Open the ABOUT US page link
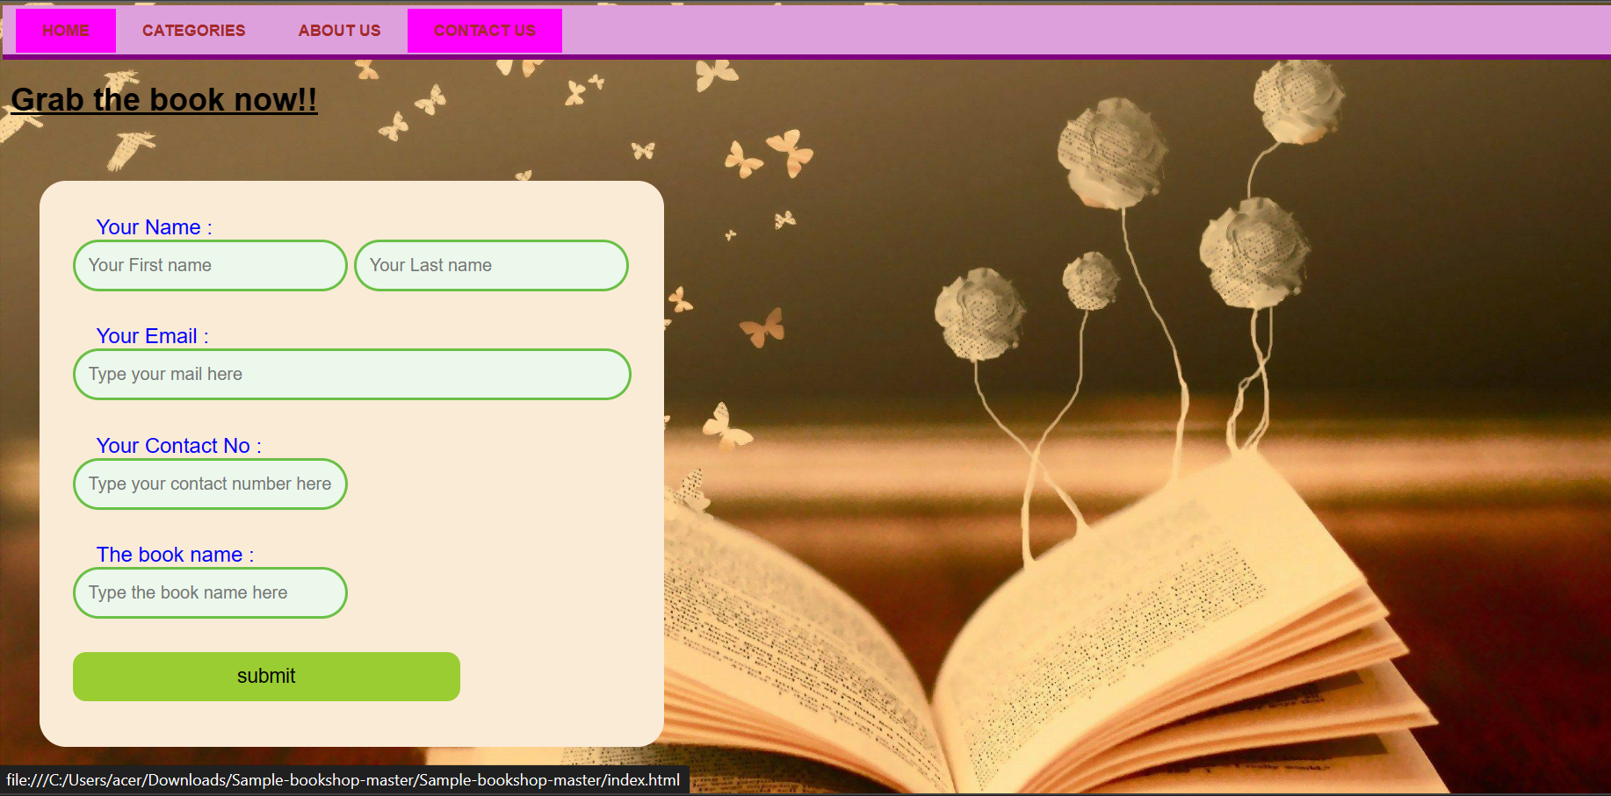This screenshot has height=796, width=1611. coord(339,31)
